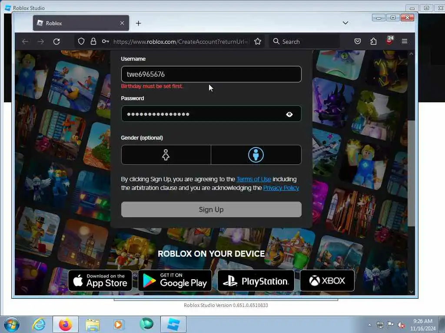The height and width of the screenshot is (333, 445).
Task: Click the address bar URL
Action: coord(181,42)
